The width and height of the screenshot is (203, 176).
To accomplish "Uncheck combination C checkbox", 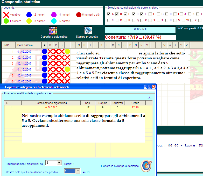I will [x=125, y=14].
